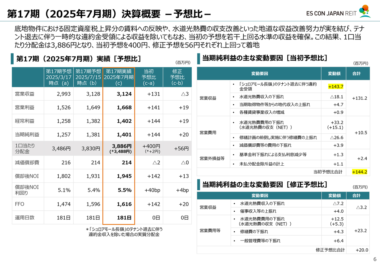Click the '修正予想比合計' label
The width and height of the screenshot is (380, 263).
pyautogui.click(x=330, y=250)
